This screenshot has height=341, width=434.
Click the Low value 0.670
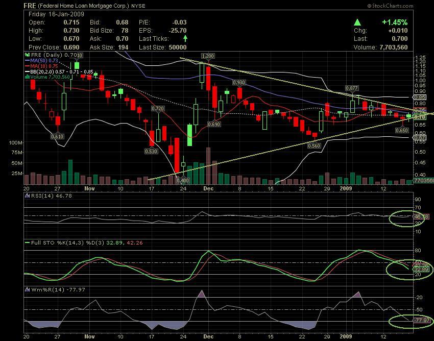(x=71, y=39)
